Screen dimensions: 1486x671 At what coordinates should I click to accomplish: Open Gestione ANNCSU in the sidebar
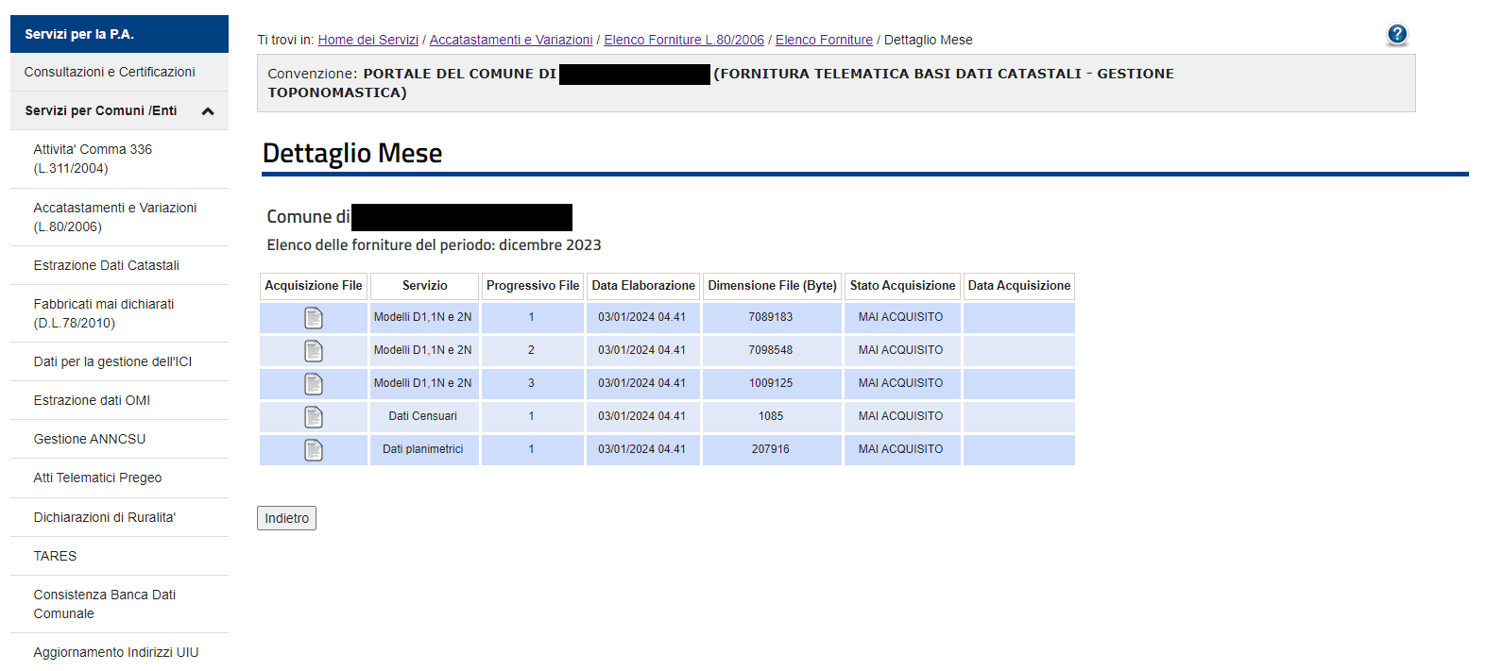point(90,439)
